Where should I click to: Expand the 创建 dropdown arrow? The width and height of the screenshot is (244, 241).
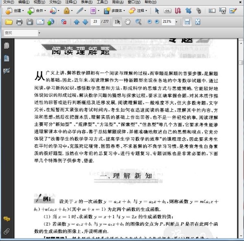point(23,11)
